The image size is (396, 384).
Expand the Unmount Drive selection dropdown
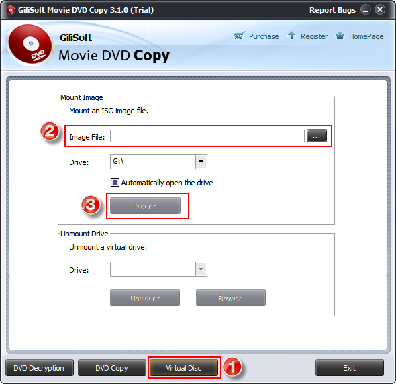201,269
